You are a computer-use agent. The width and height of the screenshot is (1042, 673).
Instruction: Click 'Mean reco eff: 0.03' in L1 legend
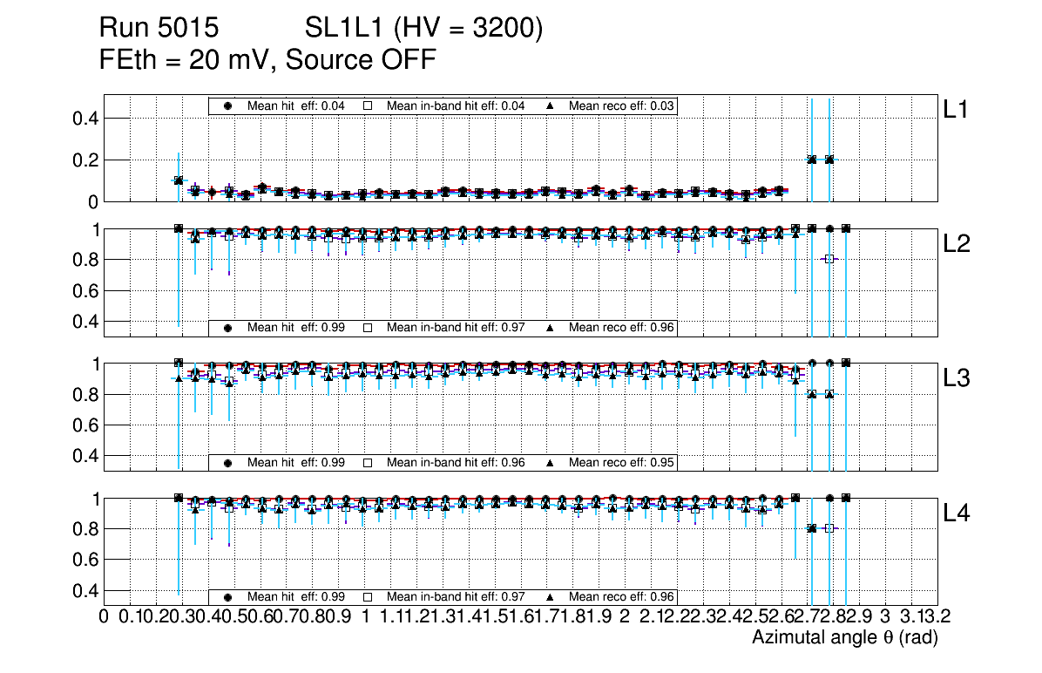click(x=621, y=105)
